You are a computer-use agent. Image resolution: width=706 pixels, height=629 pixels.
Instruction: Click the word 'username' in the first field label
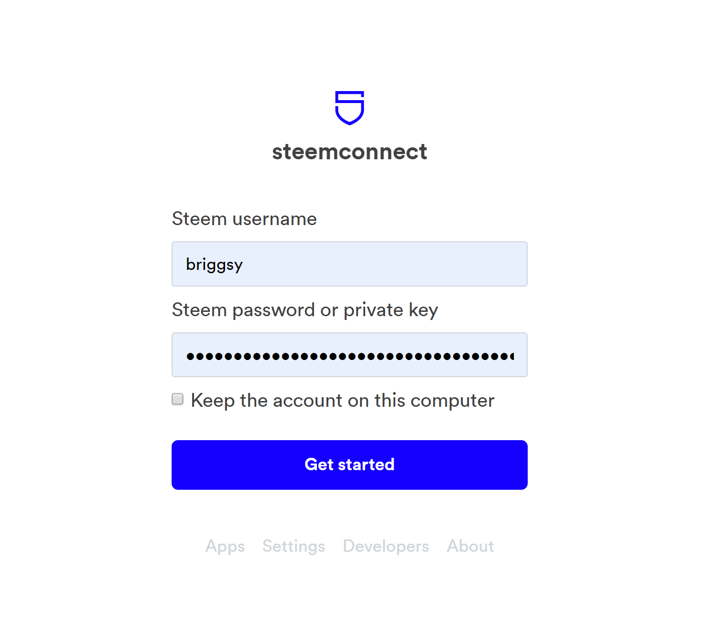coord(274,219)
